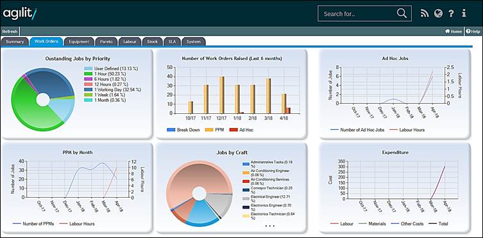Click in the 'Search for..' field
Screen dimensions: 483x238
tap(364, 14)
